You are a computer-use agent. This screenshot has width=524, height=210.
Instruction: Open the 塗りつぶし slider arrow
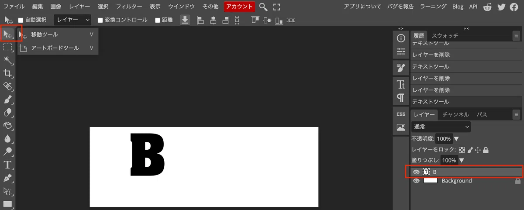[461, 160]
